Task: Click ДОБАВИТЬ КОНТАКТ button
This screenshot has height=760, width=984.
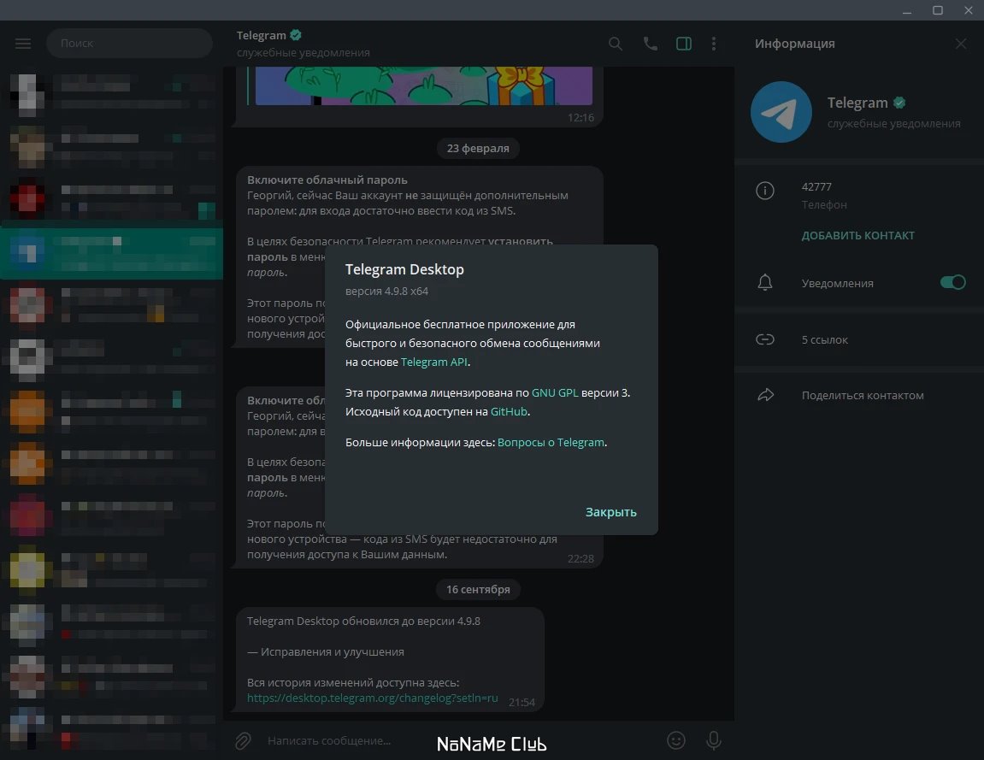Action: pos(857,235)
